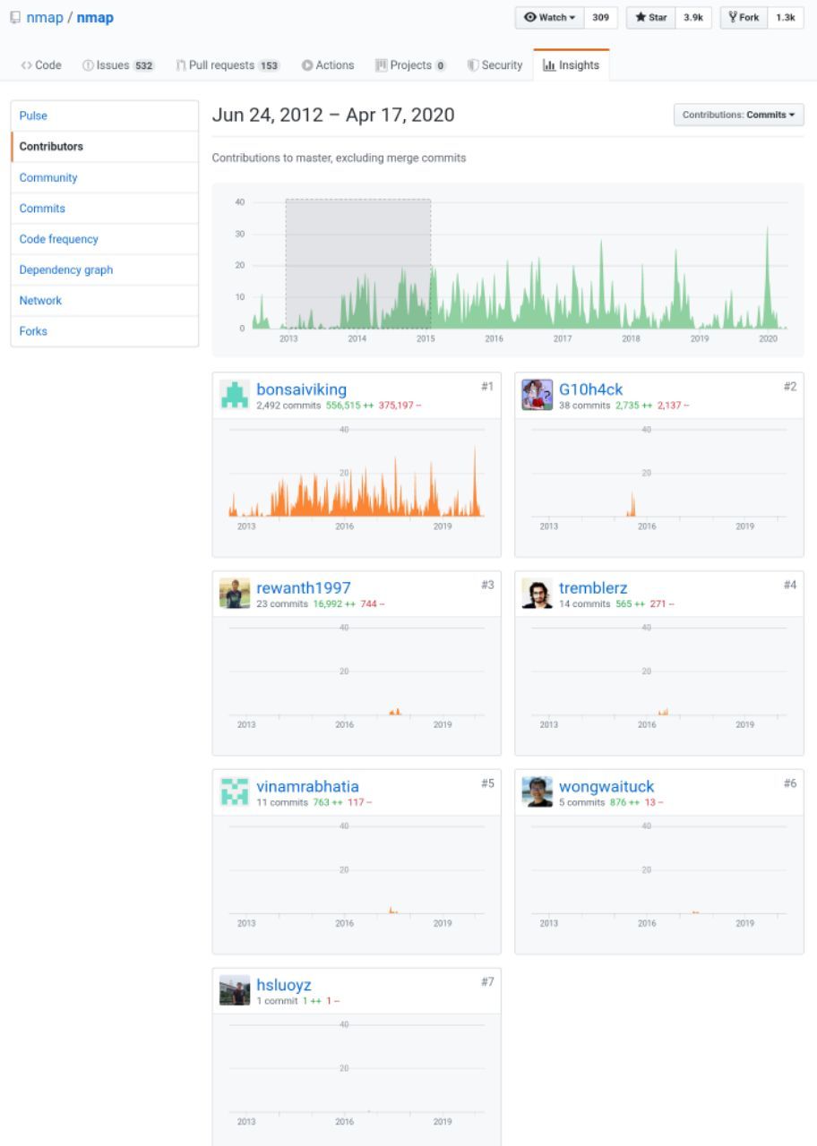View G10h4ck's 38 commits
817x1146 pixels.
coord(584,406)
